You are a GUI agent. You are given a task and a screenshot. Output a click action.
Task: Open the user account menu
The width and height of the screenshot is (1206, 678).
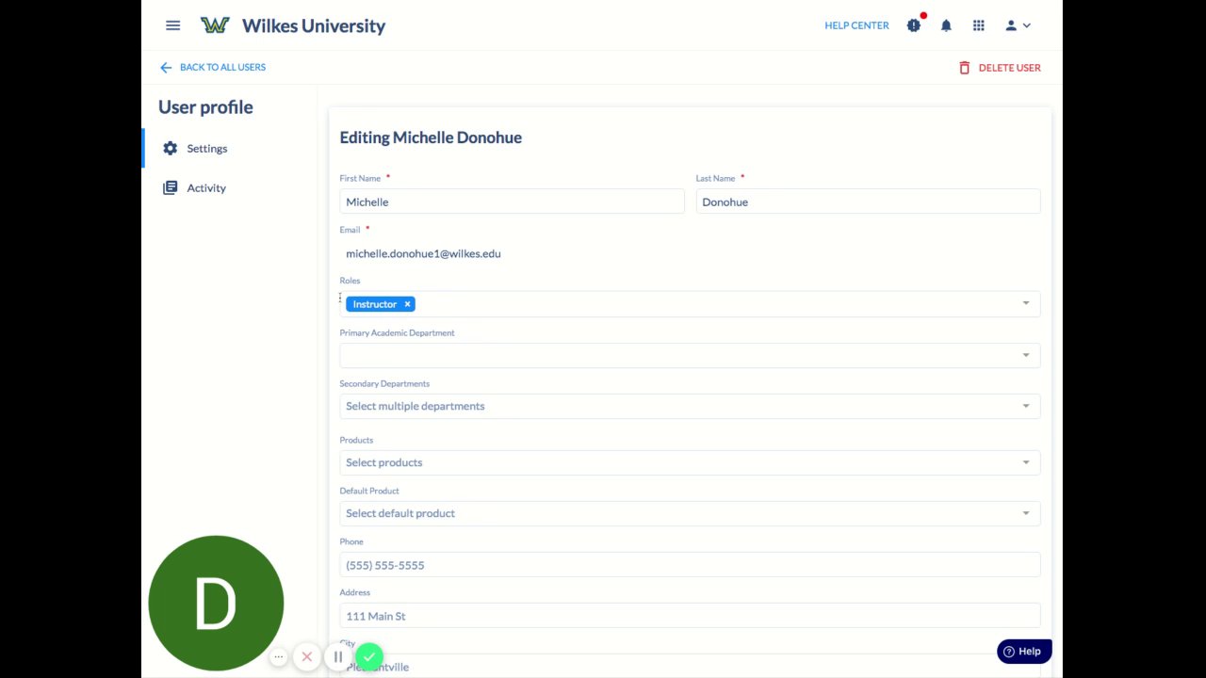click(x=1018, y=25)
